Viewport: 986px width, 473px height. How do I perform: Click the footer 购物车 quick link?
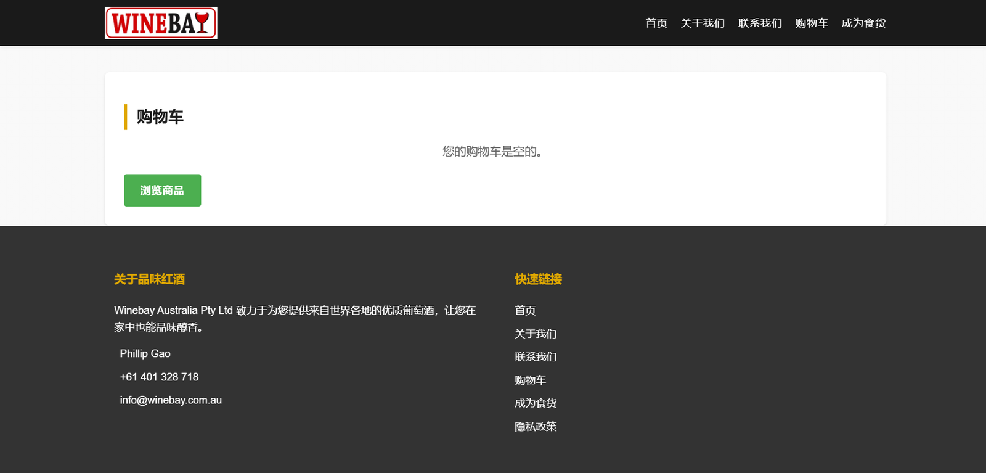(530, 380)
